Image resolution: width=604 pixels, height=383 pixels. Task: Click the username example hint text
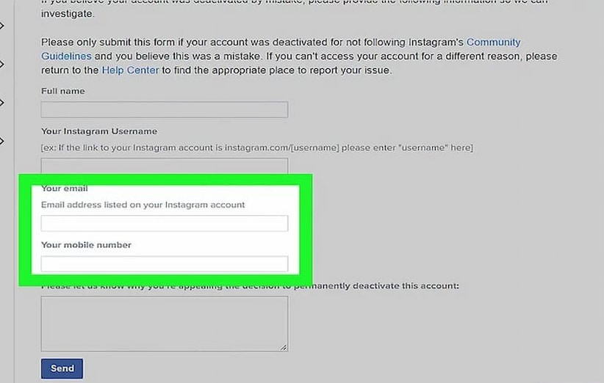[257, 147]
